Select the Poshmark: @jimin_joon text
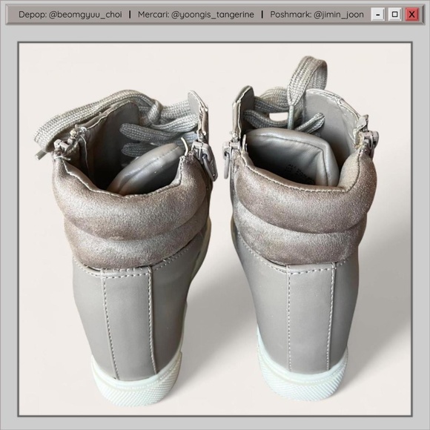 (x=317, y=15)
